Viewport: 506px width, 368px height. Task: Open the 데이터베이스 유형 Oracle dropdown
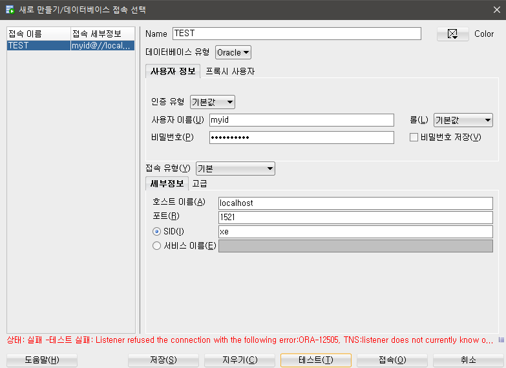pyautogui.click(x=233, y=52)
